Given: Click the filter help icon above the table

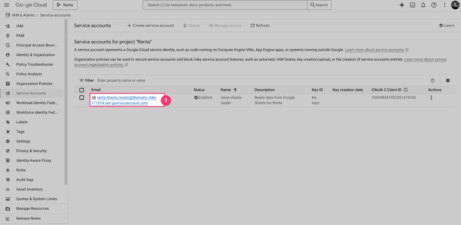Looking at the screenshot, I should [432, 80].
